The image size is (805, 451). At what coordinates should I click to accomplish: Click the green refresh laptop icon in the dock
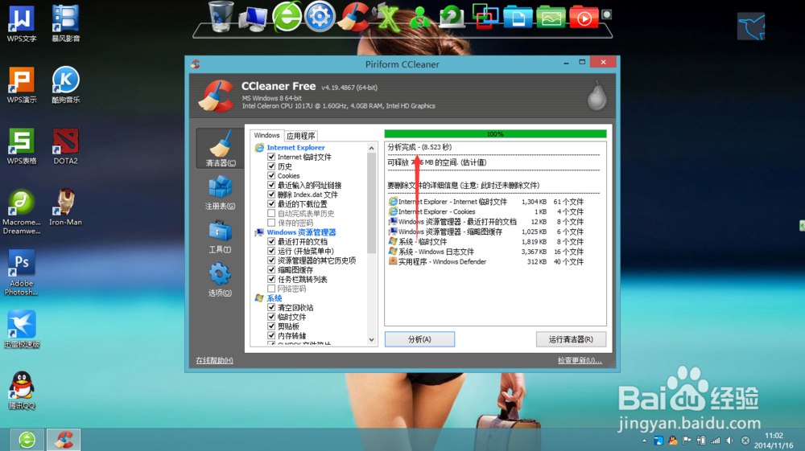452,17
